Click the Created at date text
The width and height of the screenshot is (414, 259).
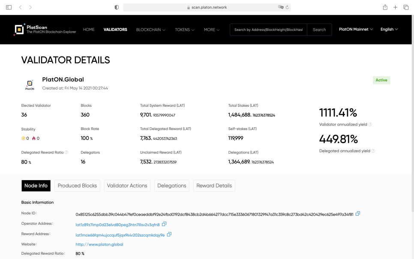(x=75, y=88)
